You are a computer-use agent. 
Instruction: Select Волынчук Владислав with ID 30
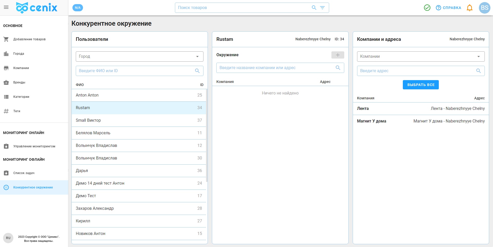(x=139, y=158)
